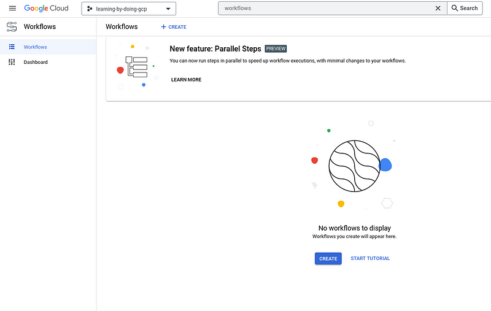Click the New feature: Parallel Steps title
491x311 pixels.
click(x=215, y=49)
